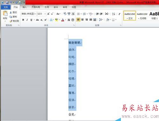Apply bullet list formatting
Screen dimensions: 159x121
click(78, 14)
